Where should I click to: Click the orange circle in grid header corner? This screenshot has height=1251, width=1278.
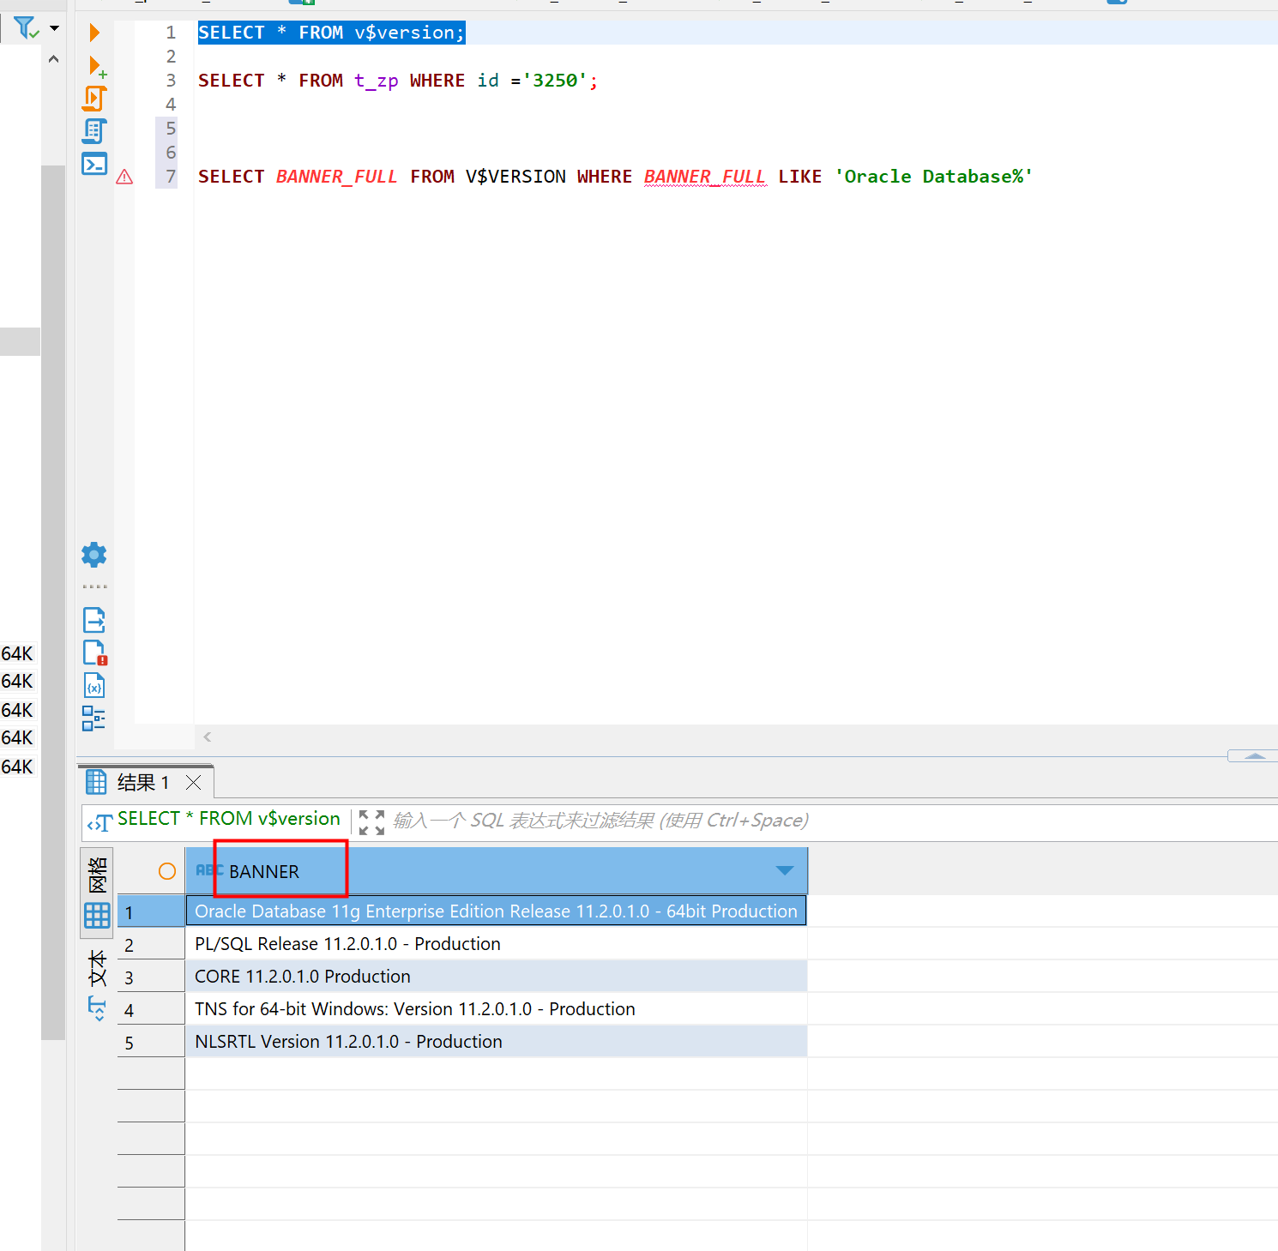click(x=167, y=871)
